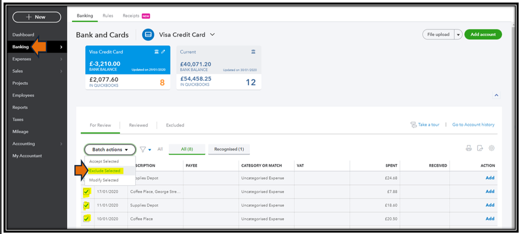Expand the Visa Credit Card account selector
The height and width of the screenshot is (234, 521).
[x=212, y=34]
